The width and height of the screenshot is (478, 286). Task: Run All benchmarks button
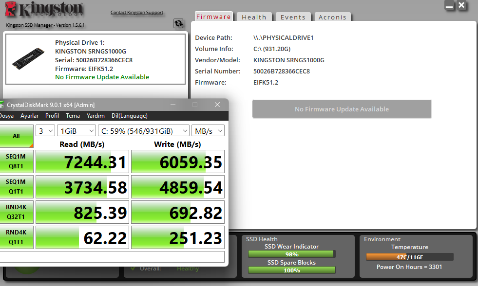point(16,136)
